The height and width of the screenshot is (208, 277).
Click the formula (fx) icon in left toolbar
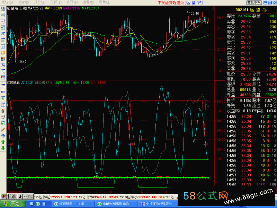3,65
